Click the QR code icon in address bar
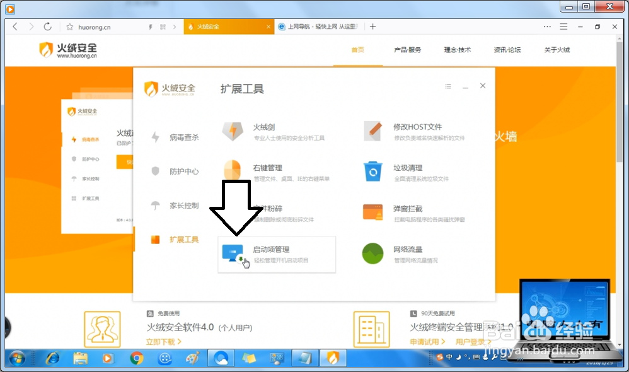Screen dimensions: 629x372 (x=163, y=27)
